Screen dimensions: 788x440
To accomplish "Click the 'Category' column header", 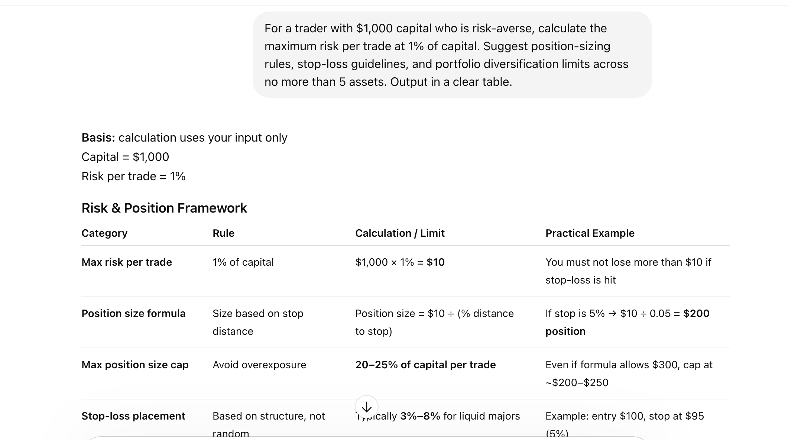I will pos(104,233).
